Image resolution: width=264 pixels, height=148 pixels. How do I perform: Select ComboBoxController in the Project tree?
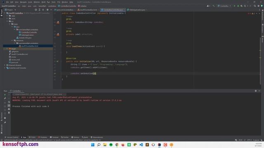click(x=29, y=32)
